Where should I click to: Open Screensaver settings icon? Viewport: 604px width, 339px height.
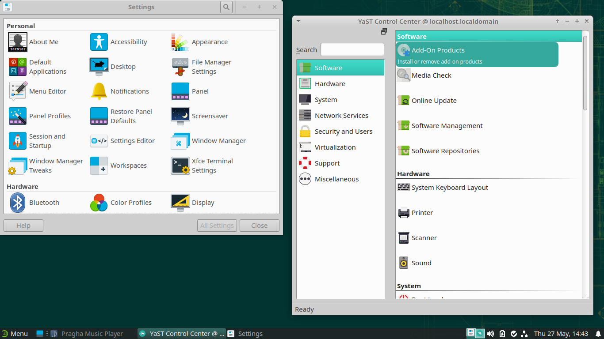[180, 116]
